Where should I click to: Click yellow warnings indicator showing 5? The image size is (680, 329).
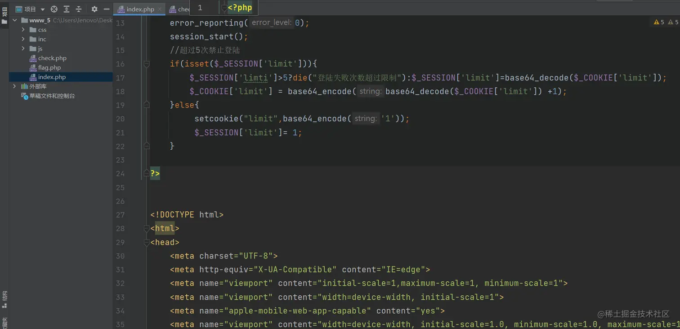(659, 22)
